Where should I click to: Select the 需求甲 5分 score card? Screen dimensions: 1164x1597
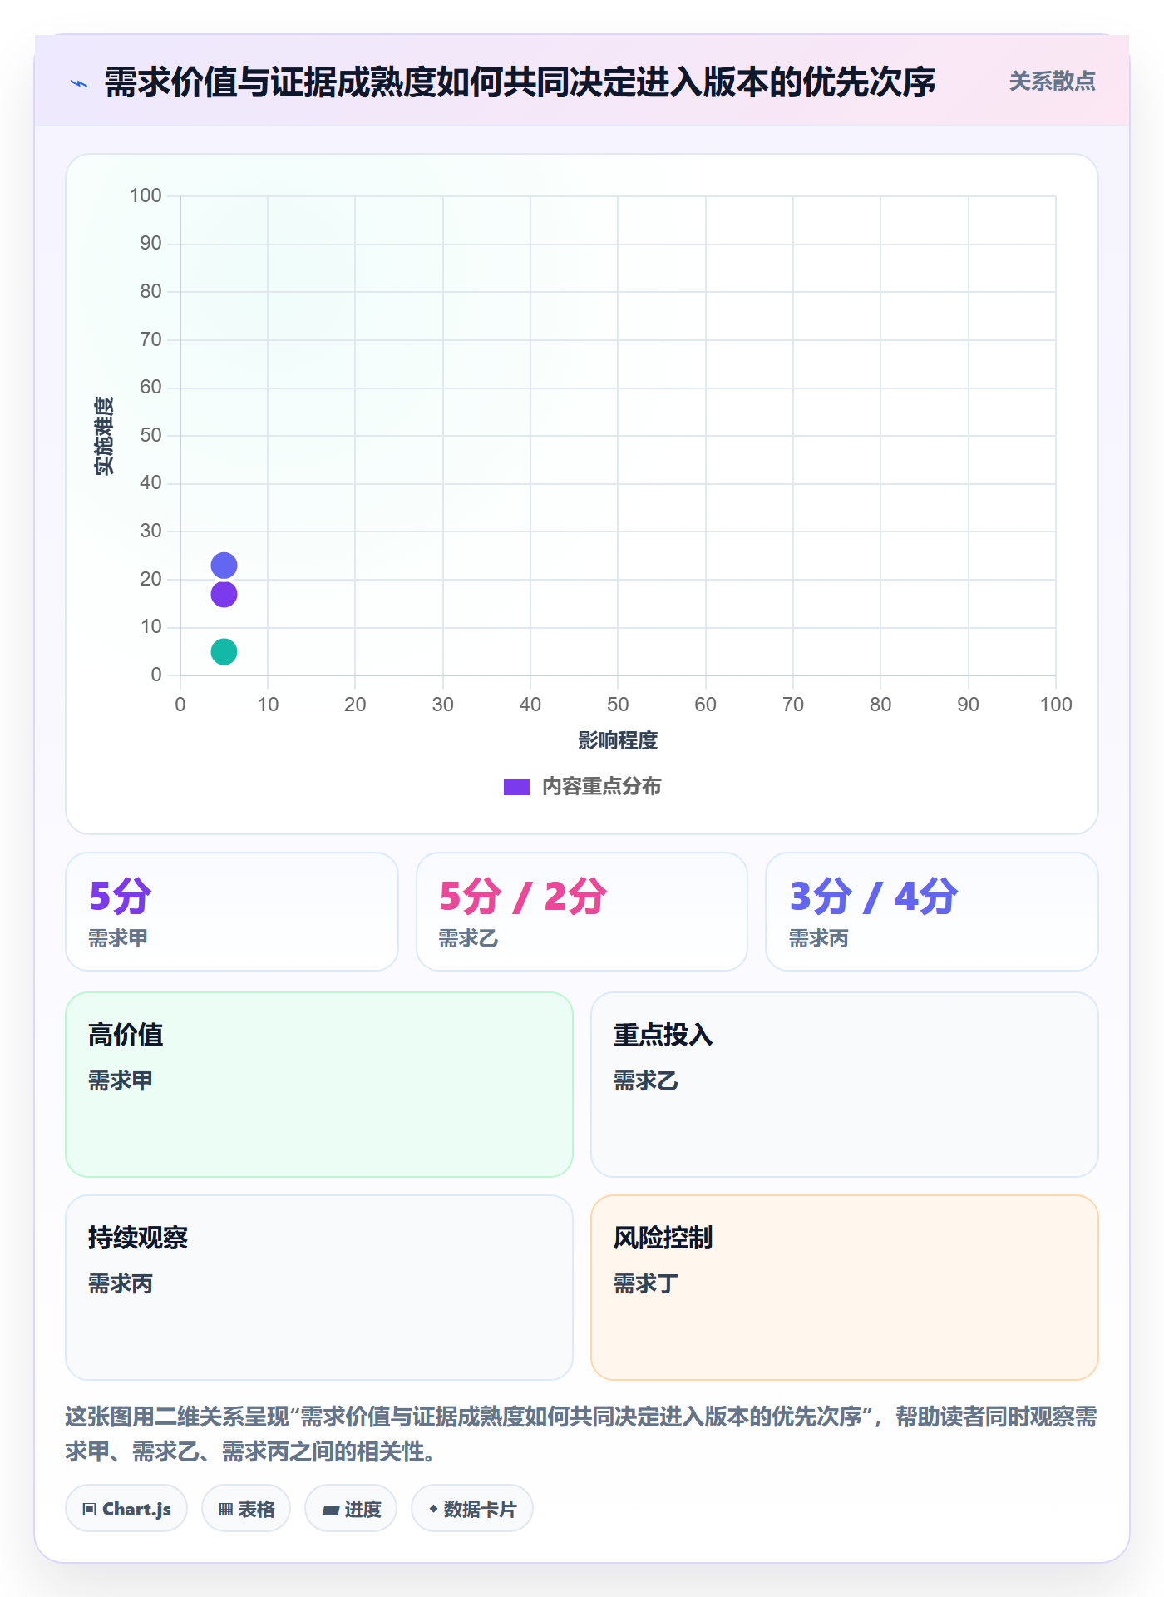point(232,912)
